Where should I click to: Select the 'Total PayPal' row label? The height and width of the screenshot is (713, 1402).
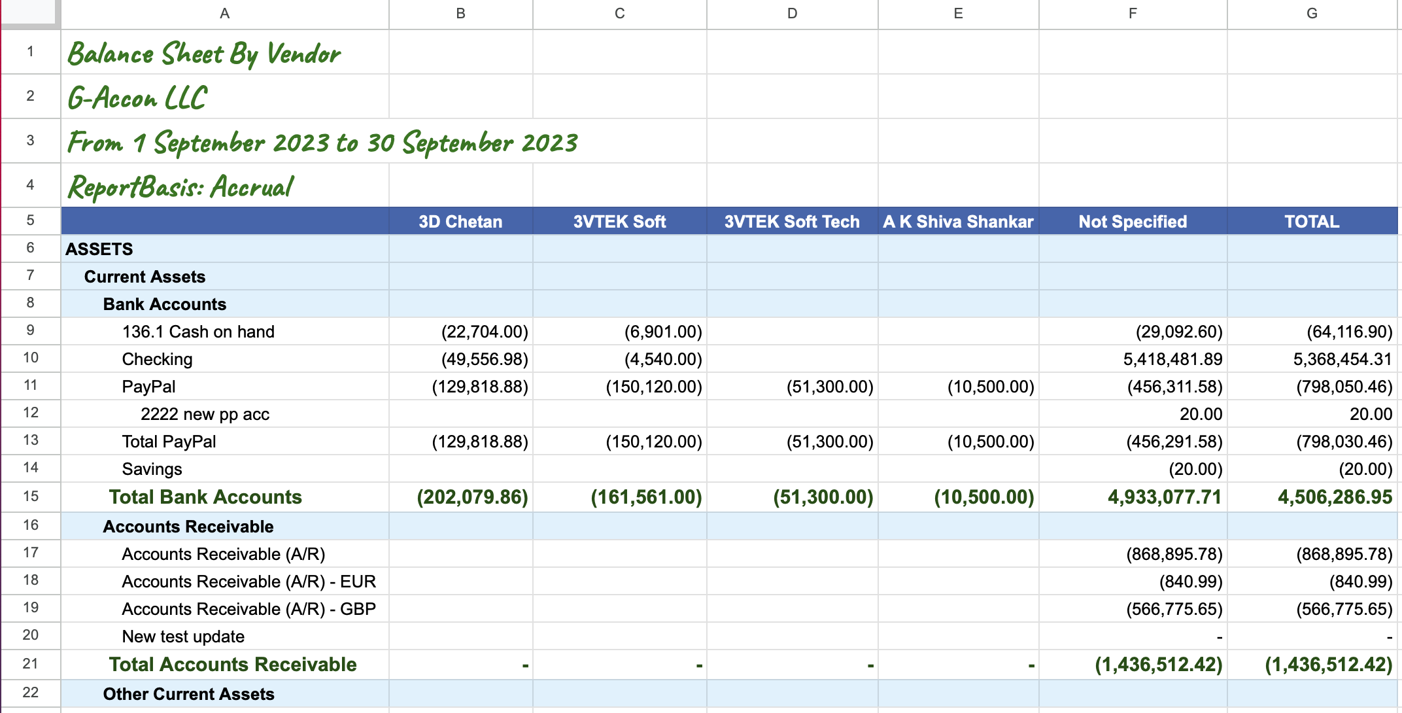225,441
